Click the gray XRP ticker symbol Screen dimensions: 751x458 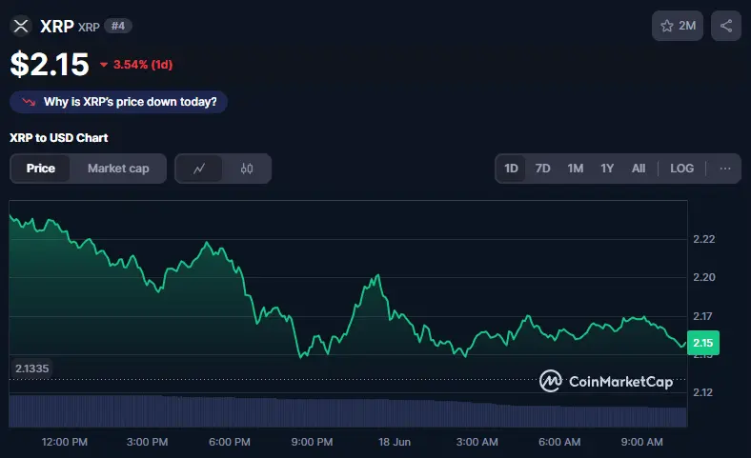(89, 28)
